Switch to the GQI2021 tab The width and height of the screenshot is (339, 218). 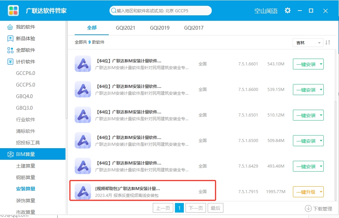point(126,28)
